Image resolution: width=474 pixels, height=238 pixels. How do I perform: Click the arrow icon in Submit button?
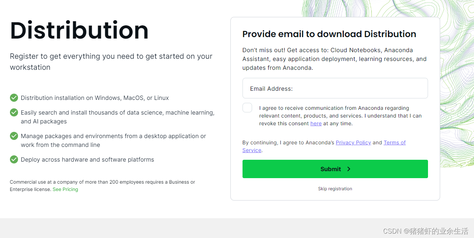click(x=349, y=169)
